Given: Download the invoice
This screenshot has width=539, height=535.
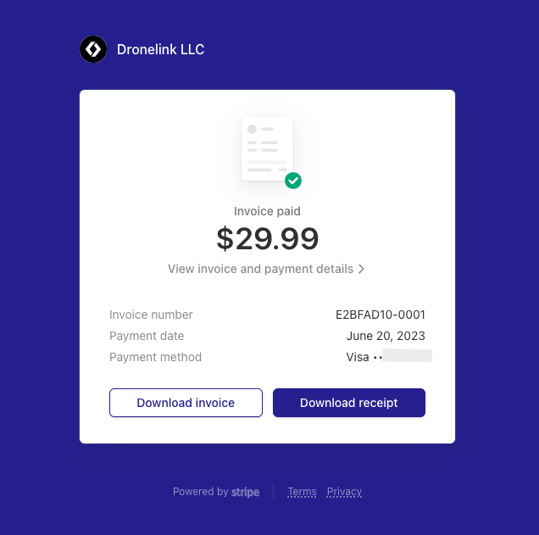Looking at the screenshot, I should point(186,403).
